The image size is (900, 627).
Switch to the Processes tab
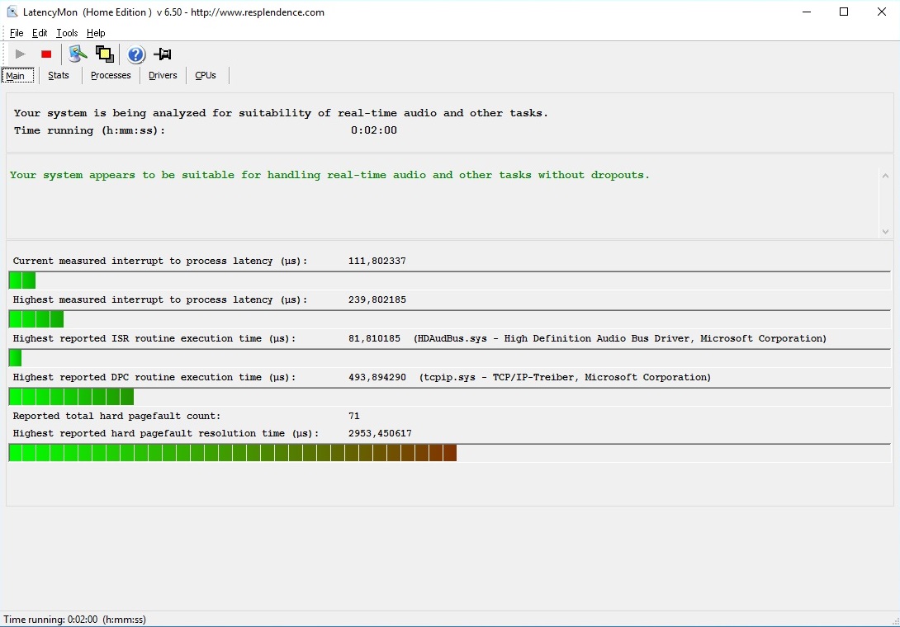111,75
